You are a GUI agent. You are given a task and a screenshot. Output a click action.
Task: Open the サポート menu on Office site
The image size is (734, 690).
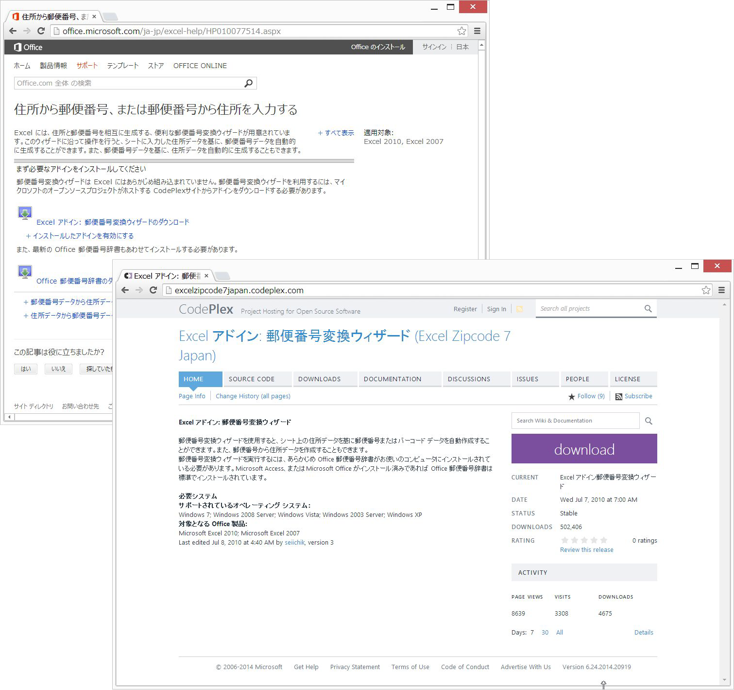(x=87, y=66)
